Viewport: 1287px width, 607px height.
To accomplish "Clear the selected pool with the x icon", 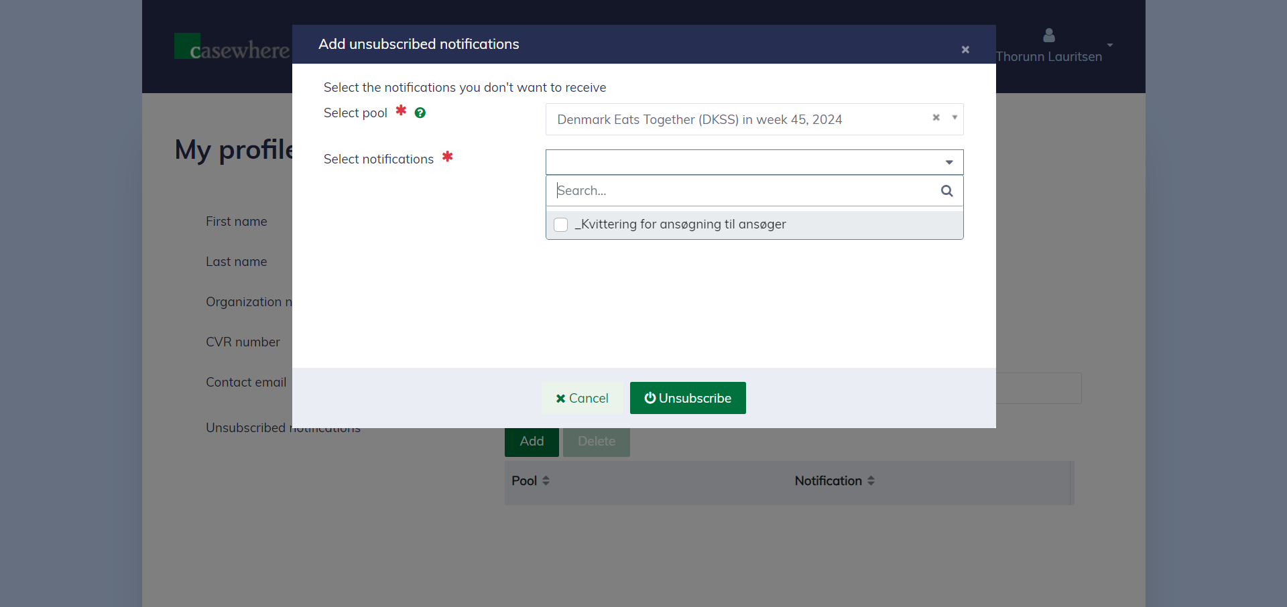I will pyautogui.click(x=936, y=118).
